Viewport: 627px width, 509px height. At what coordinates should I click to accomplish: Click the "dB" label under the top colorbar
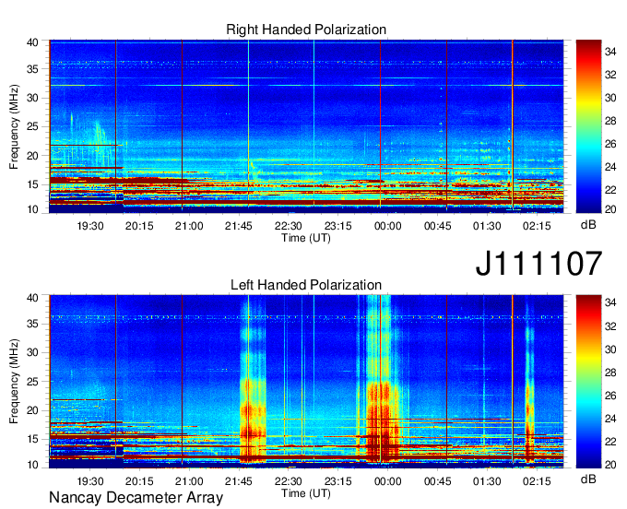588,225
